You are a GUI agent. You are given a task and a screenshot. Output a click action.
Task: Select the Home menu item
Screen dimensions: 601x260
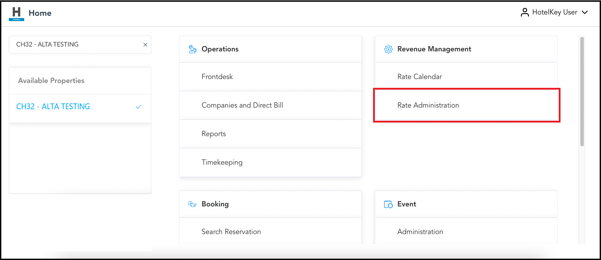pyautogui.click(x=40, y=13)
